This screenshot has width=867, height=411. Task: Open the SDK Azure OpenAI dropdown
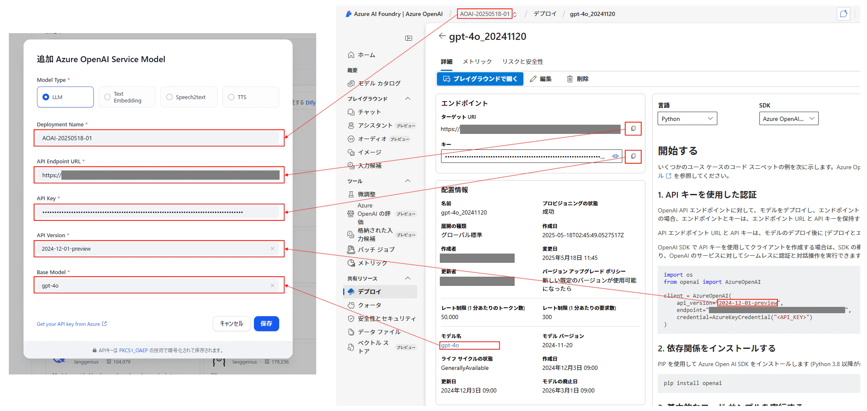point(788,119)
